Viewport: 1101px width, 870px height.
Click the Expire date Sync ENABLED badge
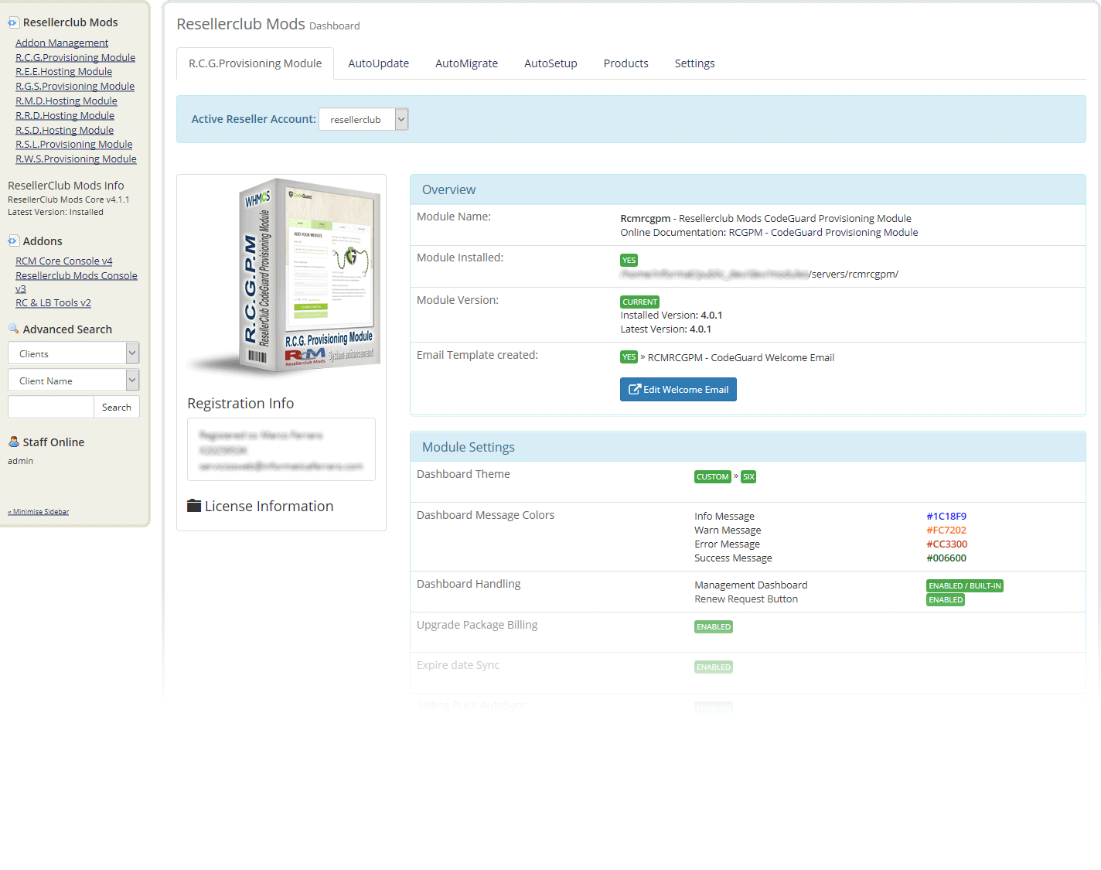tap(714, 667)
